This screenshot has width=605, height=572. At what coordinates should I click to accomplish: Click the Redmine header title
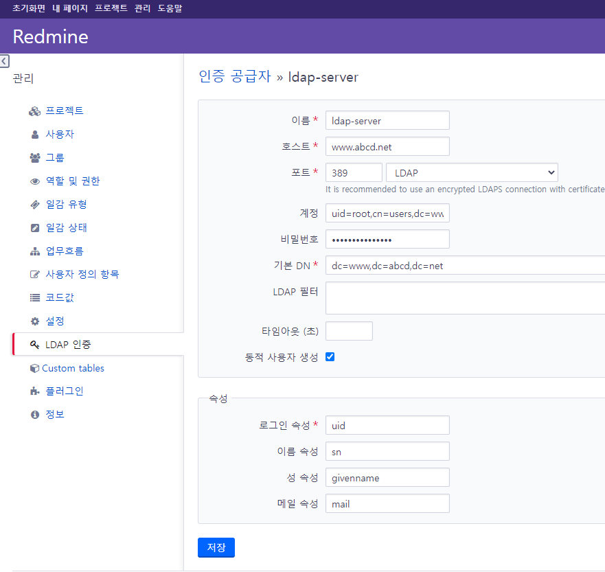51,36
